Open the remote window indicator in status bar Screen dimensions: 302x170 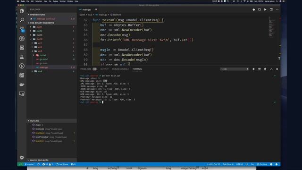[x=20, y=164]
